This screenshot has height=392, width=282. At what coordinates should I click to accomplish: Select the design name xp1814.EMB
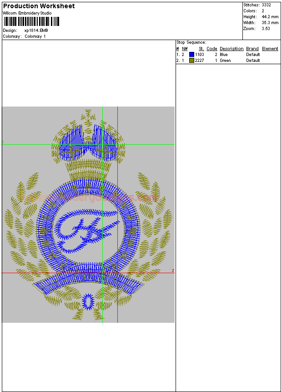click(x=36, y=31)
